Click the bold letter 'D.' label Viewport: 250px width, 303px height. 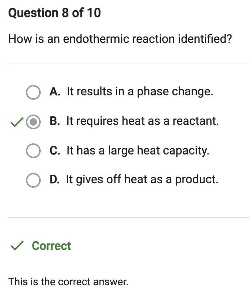(55, 179)
